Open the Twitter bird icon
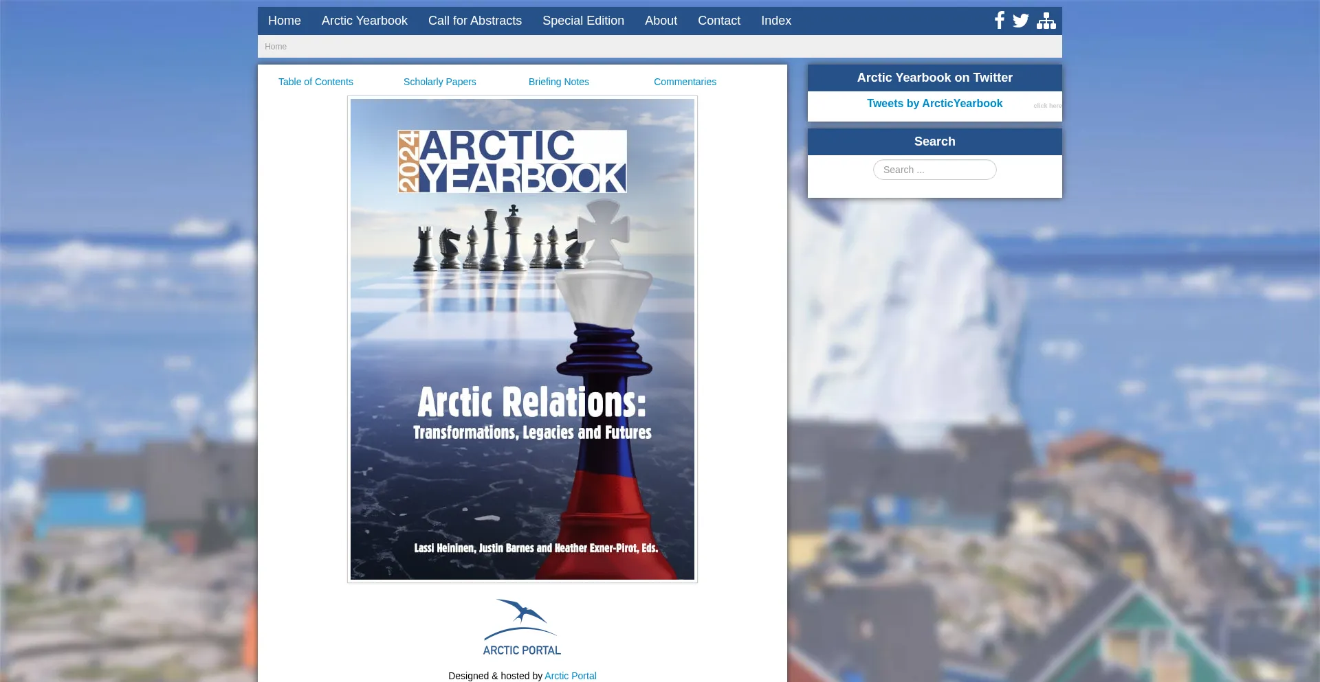This screenshot has width=1320, height=682. (x=1021, y=21)
